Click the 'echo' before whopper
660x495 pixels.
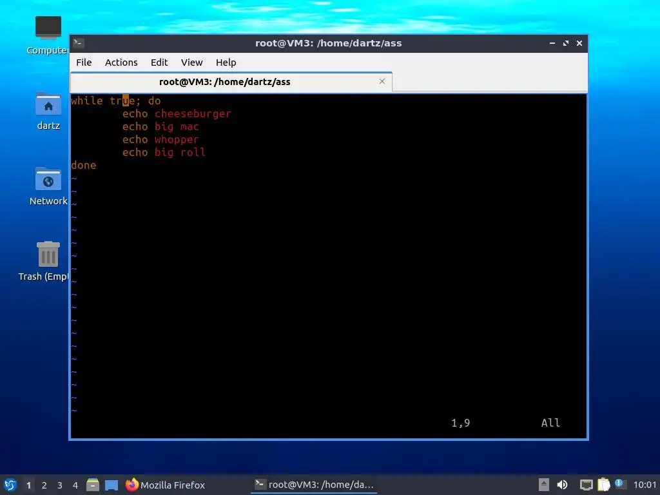pyautogui.click(x=135, y=139)
